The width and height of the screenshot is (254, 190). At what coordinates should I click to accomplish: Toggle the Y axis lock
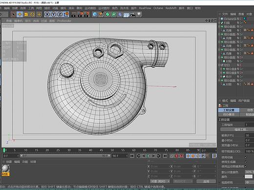tap(54, 15)
